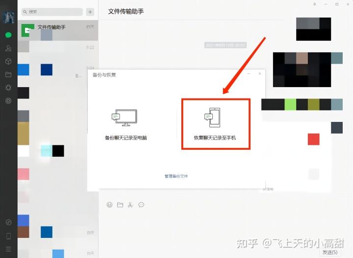Click the 管理备份文件 link
Screen dimensions: 353x258
[176, 176]
